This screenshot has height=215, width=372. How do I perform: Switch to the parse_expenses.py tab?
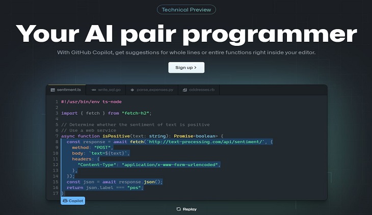[152, 90]
